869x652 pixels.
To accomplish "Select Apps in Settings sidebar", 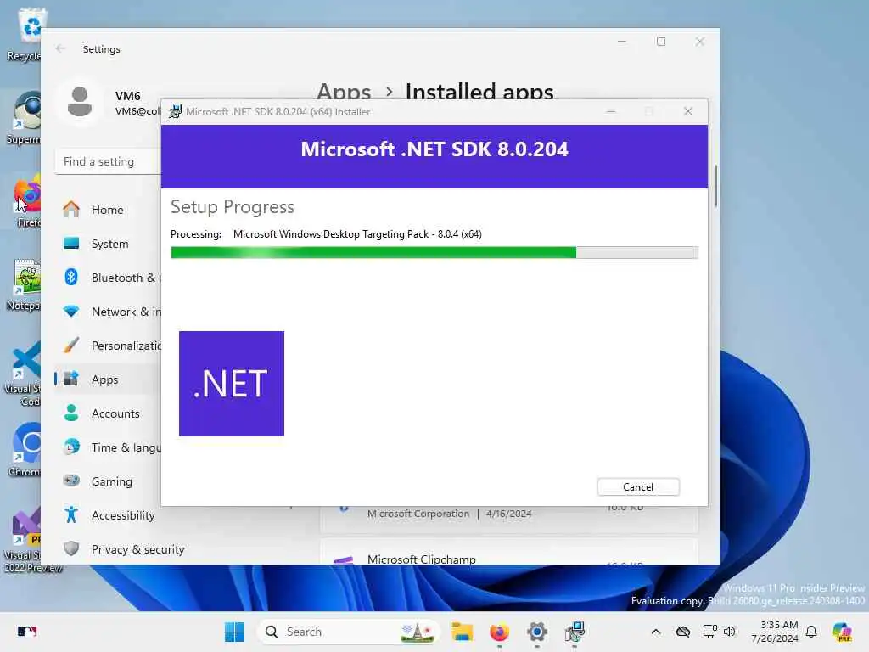I will pos(108,379).
